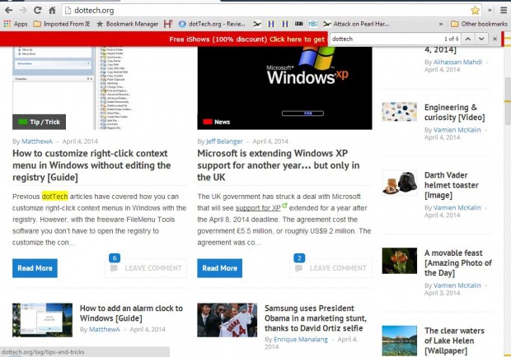
Task: Click the browser back arrow
Action: (7, 10)
